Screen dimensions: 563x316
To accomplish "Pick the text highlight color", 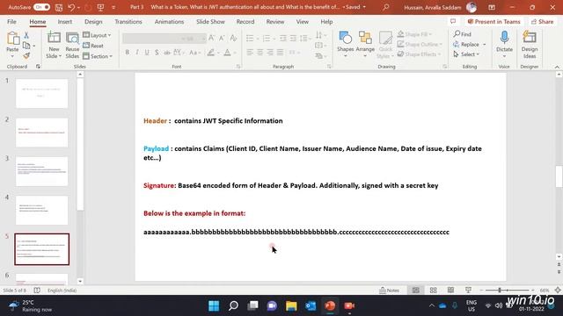I will click(211, 53).
